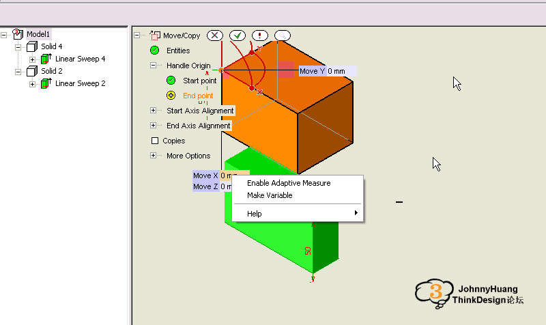
Task: Choose Enable Adaptive Measure from context menu
Action: pos(298,183)
